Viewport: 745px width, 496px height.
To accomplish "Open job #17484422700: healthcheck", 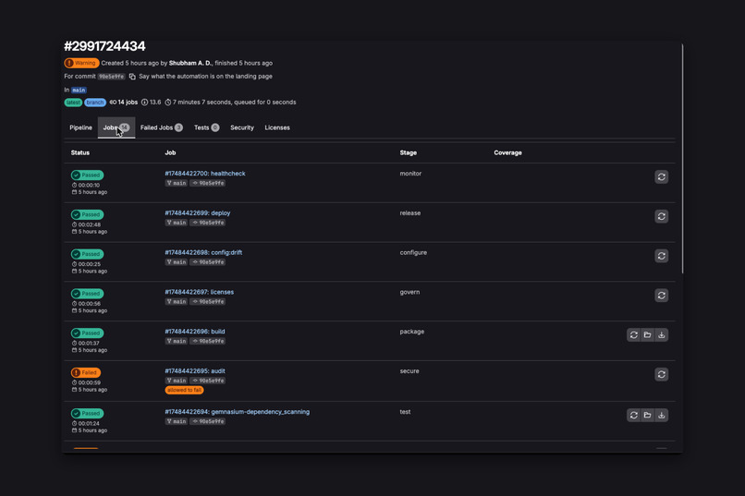I will (x=205, y=174).
